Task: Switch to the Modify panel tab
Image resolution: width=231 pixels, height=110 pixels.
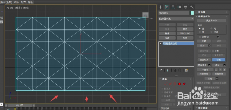Action: pos(167,7)
